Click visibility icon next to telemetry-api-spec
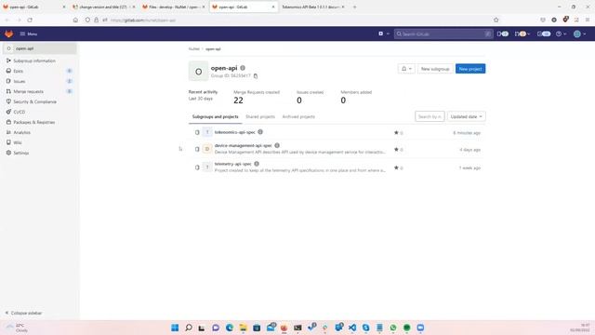595x335 pixels. tap(257, 164)
